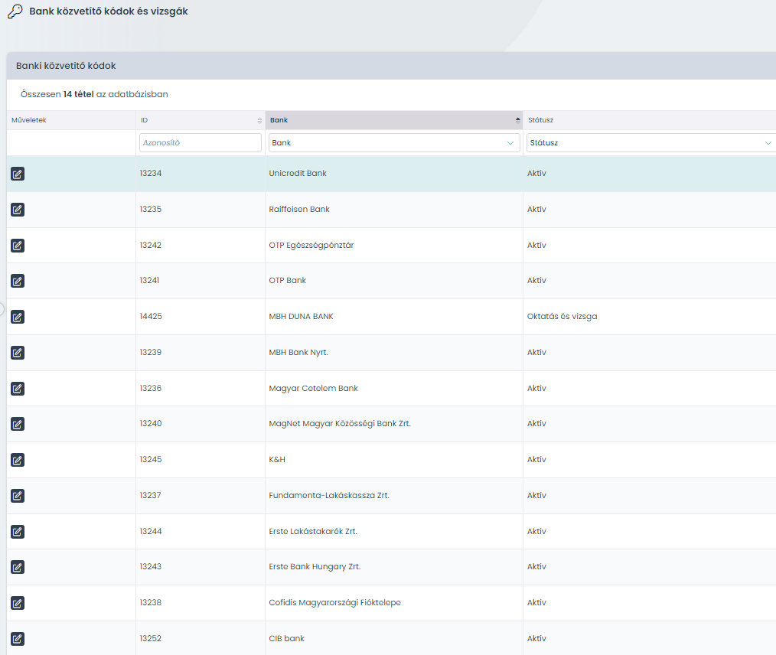This screenshot has width=776, height=655.
Task: Open edit for Raiffeisen Bank entry
Action: (x=18, y=210)
